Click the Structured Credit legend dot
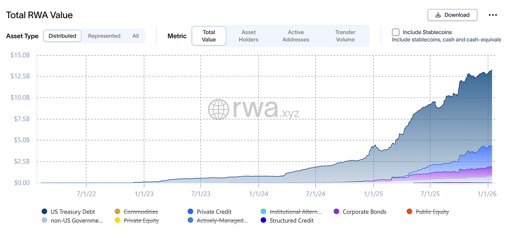The height and width of the screenshot is (234, 507). click(263, 220)
